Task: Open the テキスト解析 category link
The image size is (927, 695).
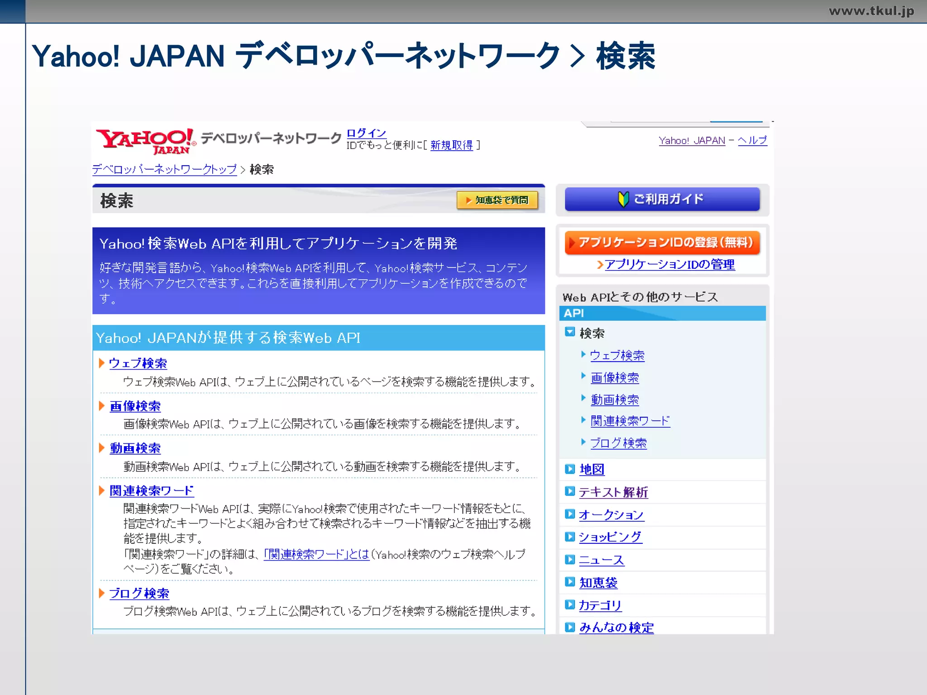Action: coord(614,492)
